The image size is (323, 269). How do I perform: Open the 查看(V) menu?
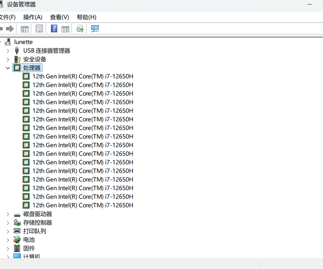click(59, 17)
